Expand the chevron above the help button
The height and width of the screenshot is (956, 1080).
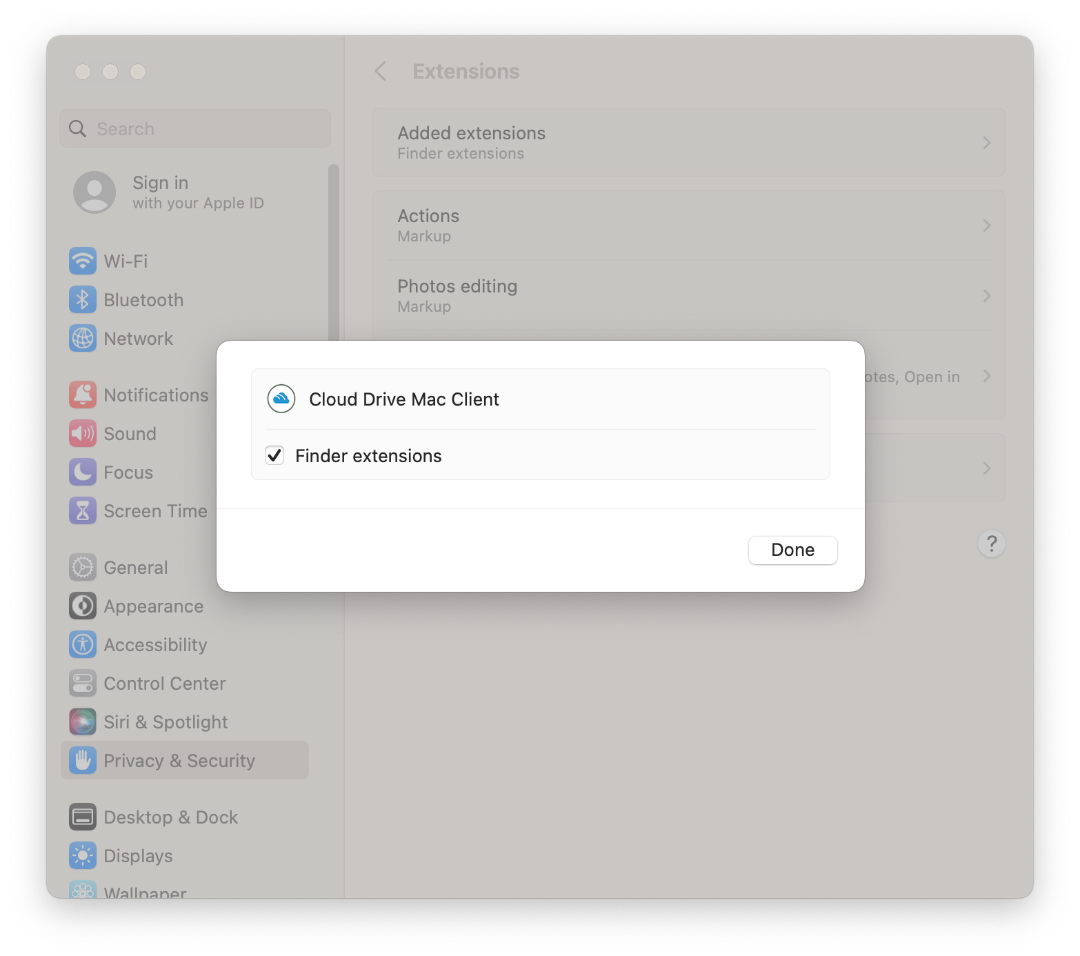click(987, 468)
